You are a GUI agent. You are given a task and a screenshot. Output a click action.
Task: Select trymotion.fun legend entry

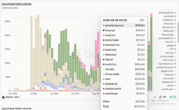(167, 64)
